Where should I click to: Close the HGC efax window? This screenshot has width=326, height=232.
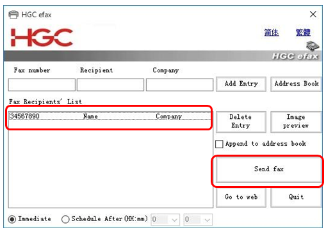313,15
